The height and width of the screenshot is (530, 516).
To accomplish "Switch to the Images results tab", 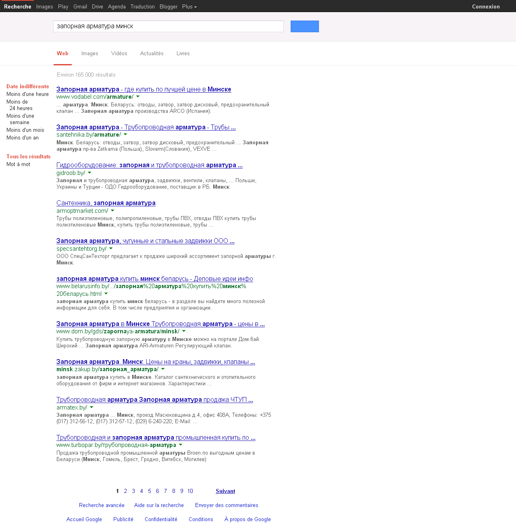I will pyautogui.click(x=90, y=53).
